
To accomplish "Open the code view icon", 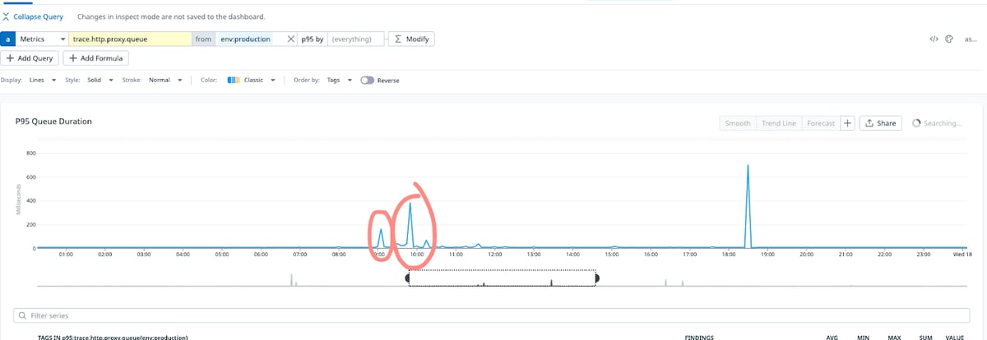I will [934, 39].
